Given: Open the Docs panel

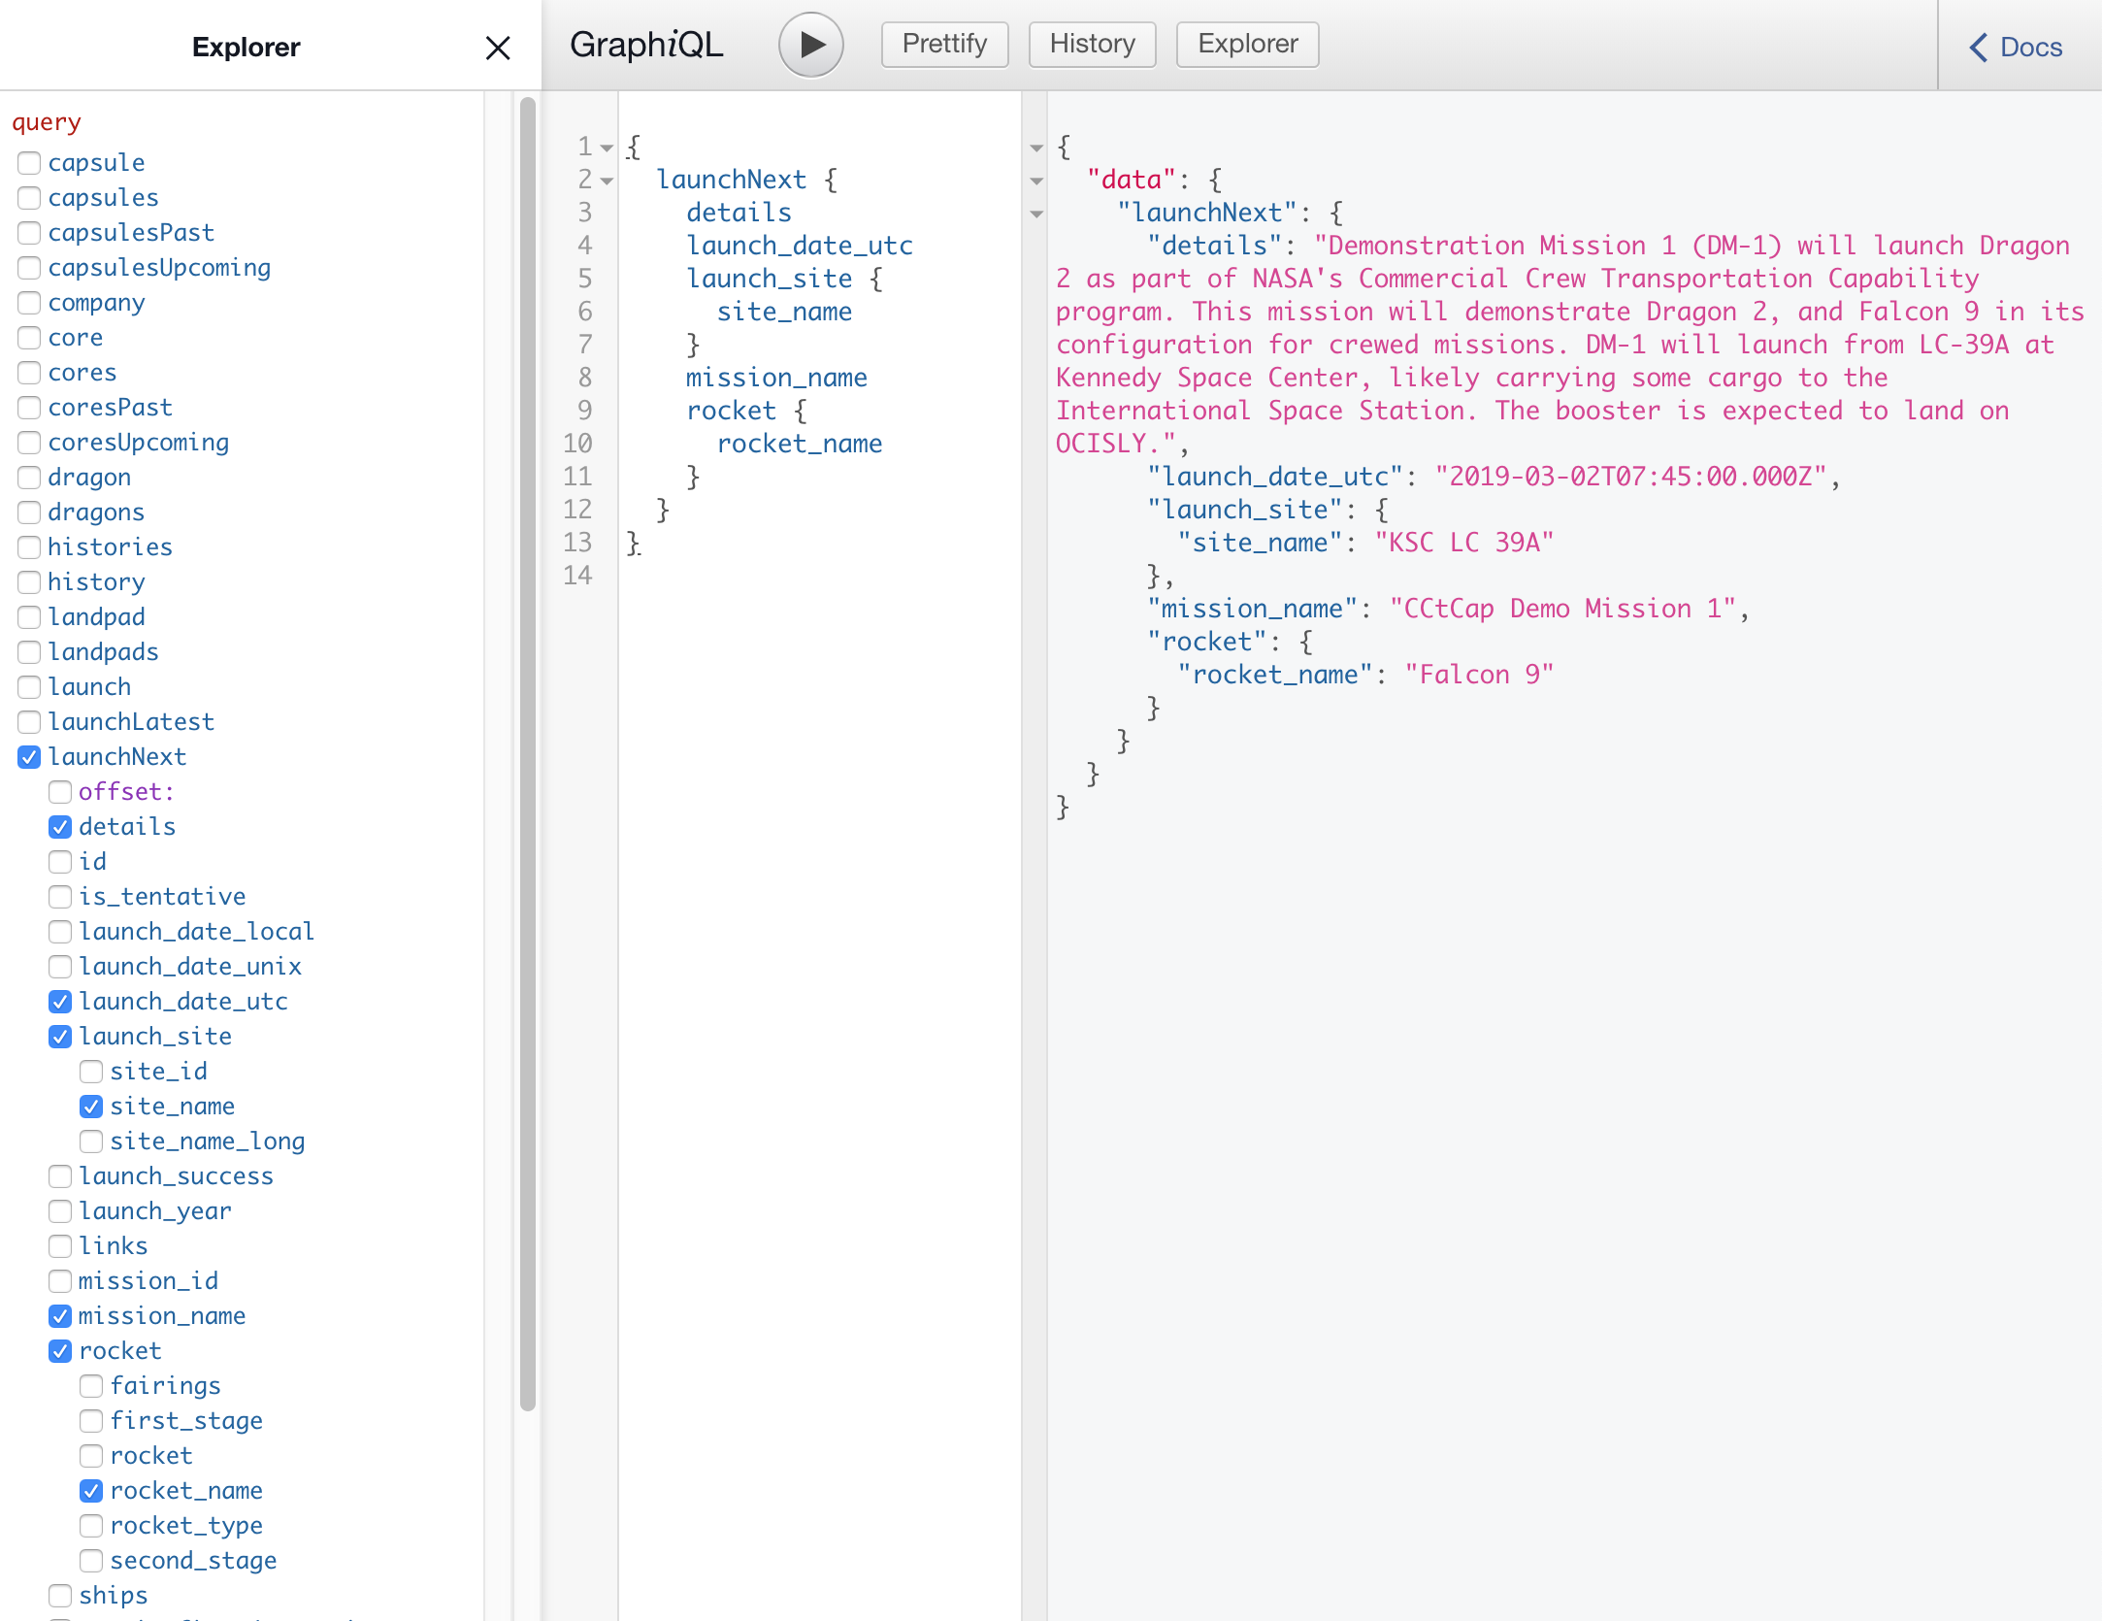Looking at the screenshot, I should click(x=2016, y=47).
